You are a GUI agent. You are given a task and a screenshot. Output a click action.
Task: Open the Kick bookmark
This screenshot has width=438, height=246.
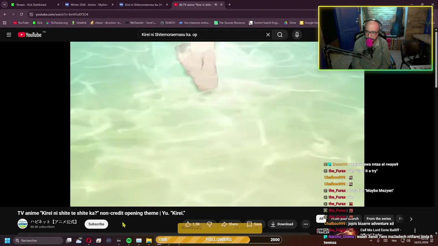(x=37, y=23)
